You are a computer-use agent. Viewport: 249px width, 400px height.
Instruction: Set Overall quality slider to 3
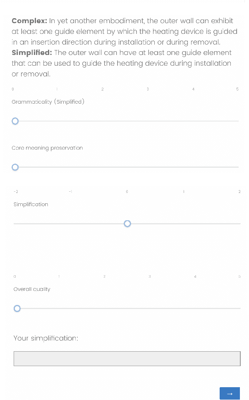pos(151,309)
